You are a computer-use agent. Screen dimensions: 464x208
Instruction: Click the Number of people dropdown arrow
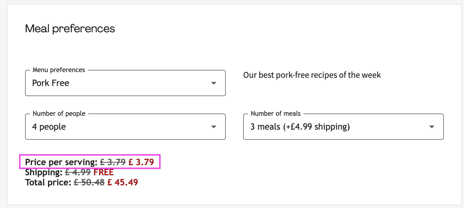tap(214, 127)
